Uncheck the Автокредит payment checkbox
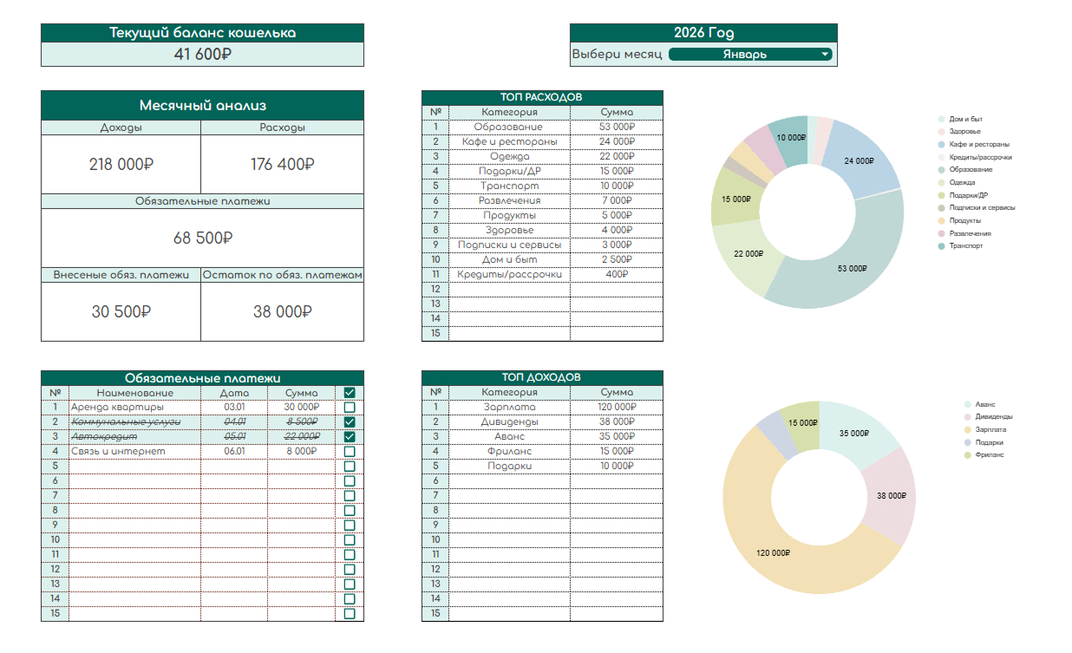 click(x=350, y=437)
